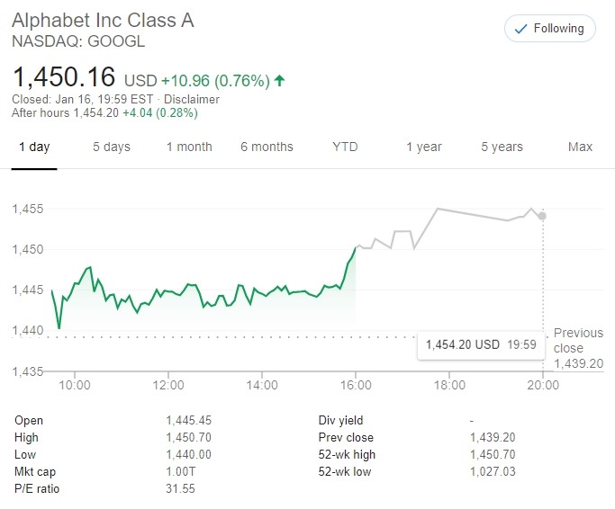Click the Mkt cap 1.00T value
The height and width of the screenshot is (509, 615).
[180, 471]
